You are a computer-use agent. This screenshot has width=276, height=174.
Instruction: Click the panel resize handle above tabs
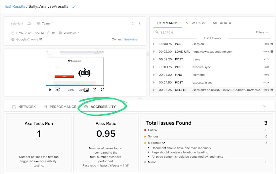coord(140,98)
